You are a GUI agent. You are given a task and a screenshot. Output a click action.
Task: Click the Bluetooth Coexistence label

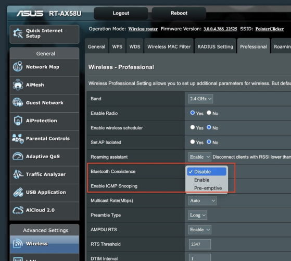click(x=113, y=172)
